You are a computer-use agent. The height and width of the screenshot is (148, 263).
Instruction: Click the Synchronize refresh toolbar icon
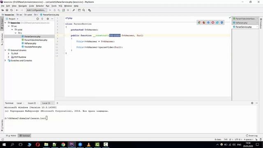click(12, 10)
